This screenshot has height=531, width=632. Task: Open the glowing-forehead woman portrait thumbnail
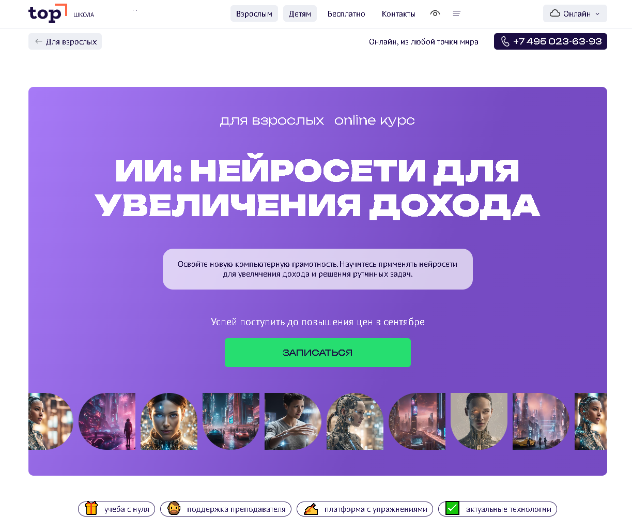pyautogui.click(x=169, y=421)
